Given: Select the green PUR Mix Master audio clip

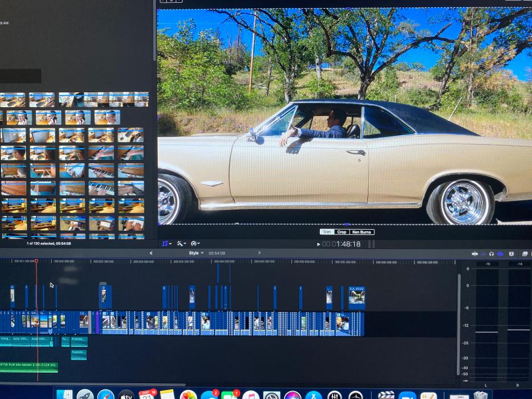Looking at the screenshot, I should click(29, 365).
